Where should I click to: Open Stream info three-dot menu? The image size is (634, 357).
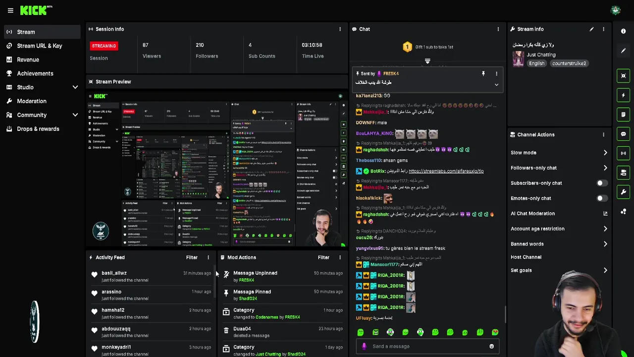pyautogui.click(x=603, y=29)
